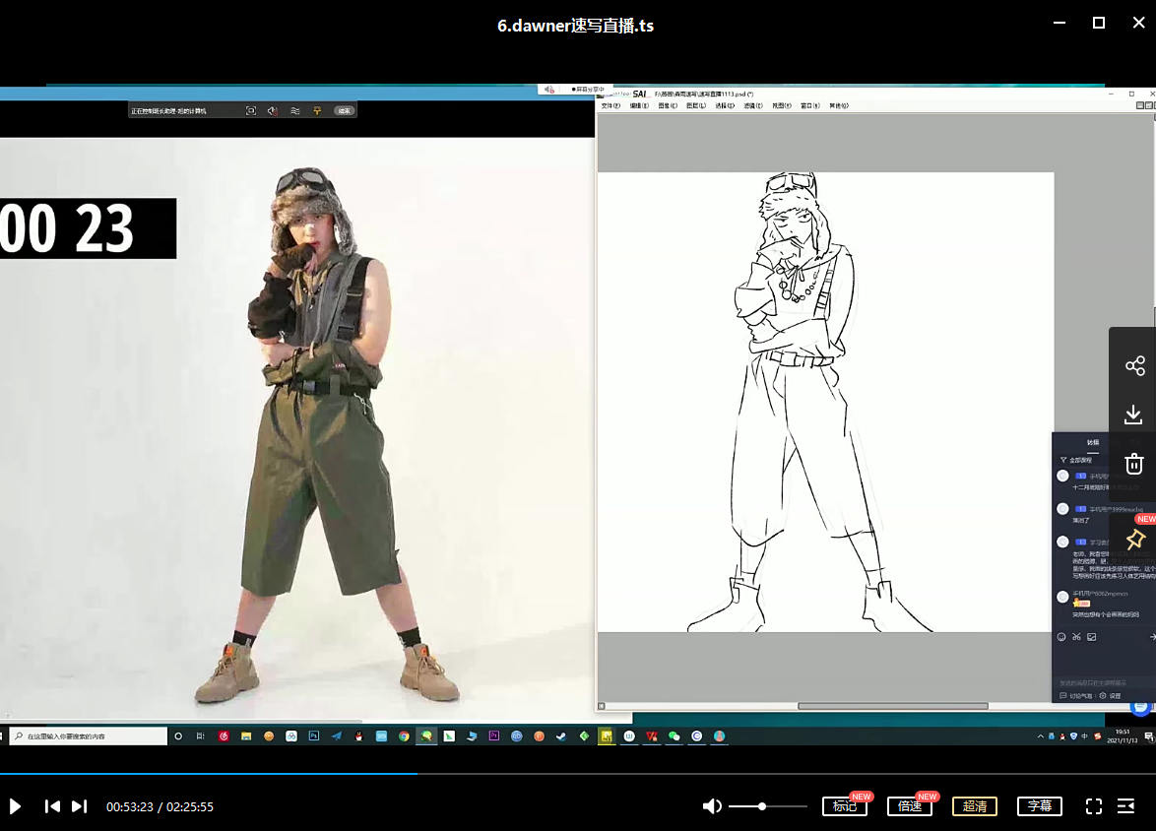This screenshot has width=1156, height=831.
Task: Skip to the previous video
Action: pyautogui.click(x=52, y=806)
